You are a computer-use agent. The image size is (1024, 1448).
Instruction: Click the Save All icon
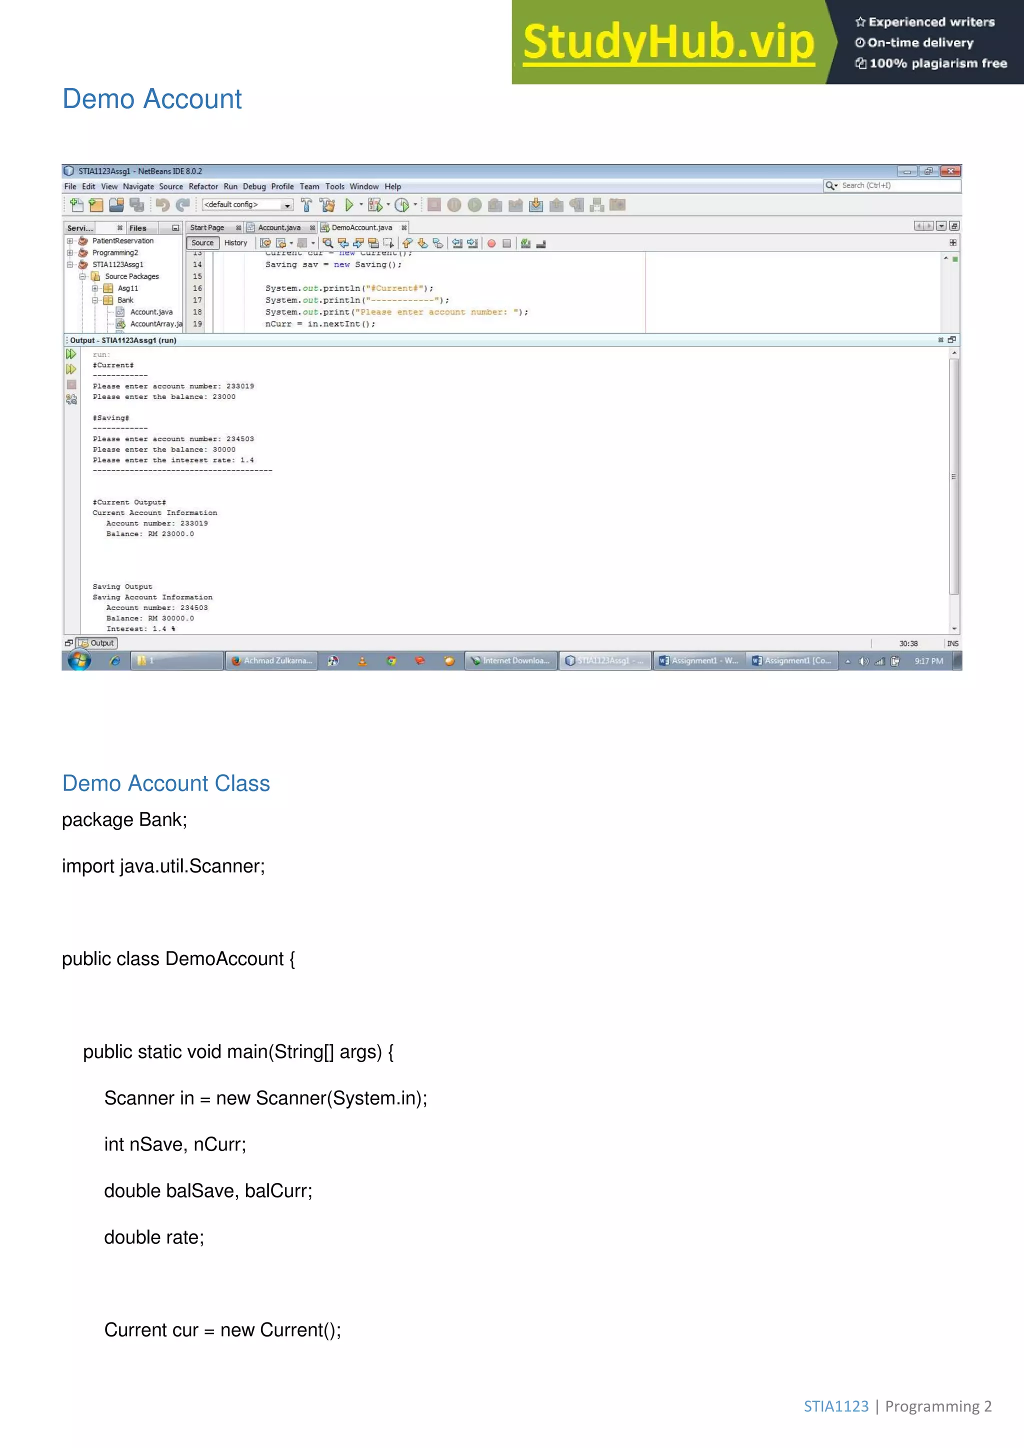pyautogui.click(x=136, y=204)
